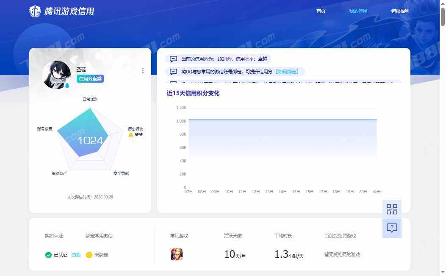446x276 pixels.
Task: Select the 日常活跃 radar label
Action: coord(90,99)
